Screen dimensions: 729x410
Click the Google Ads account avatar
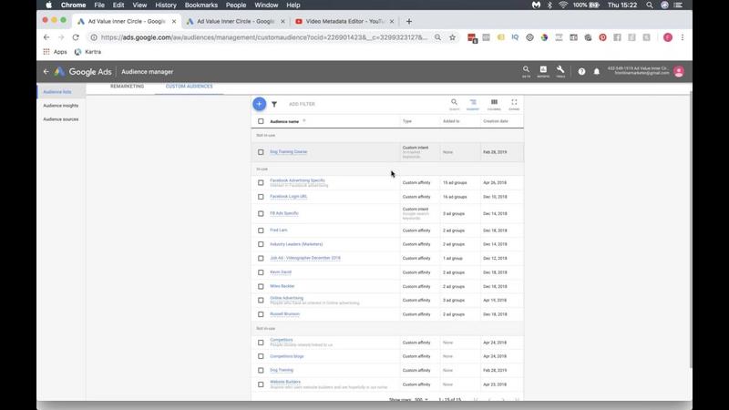click(x=679, y=72)
